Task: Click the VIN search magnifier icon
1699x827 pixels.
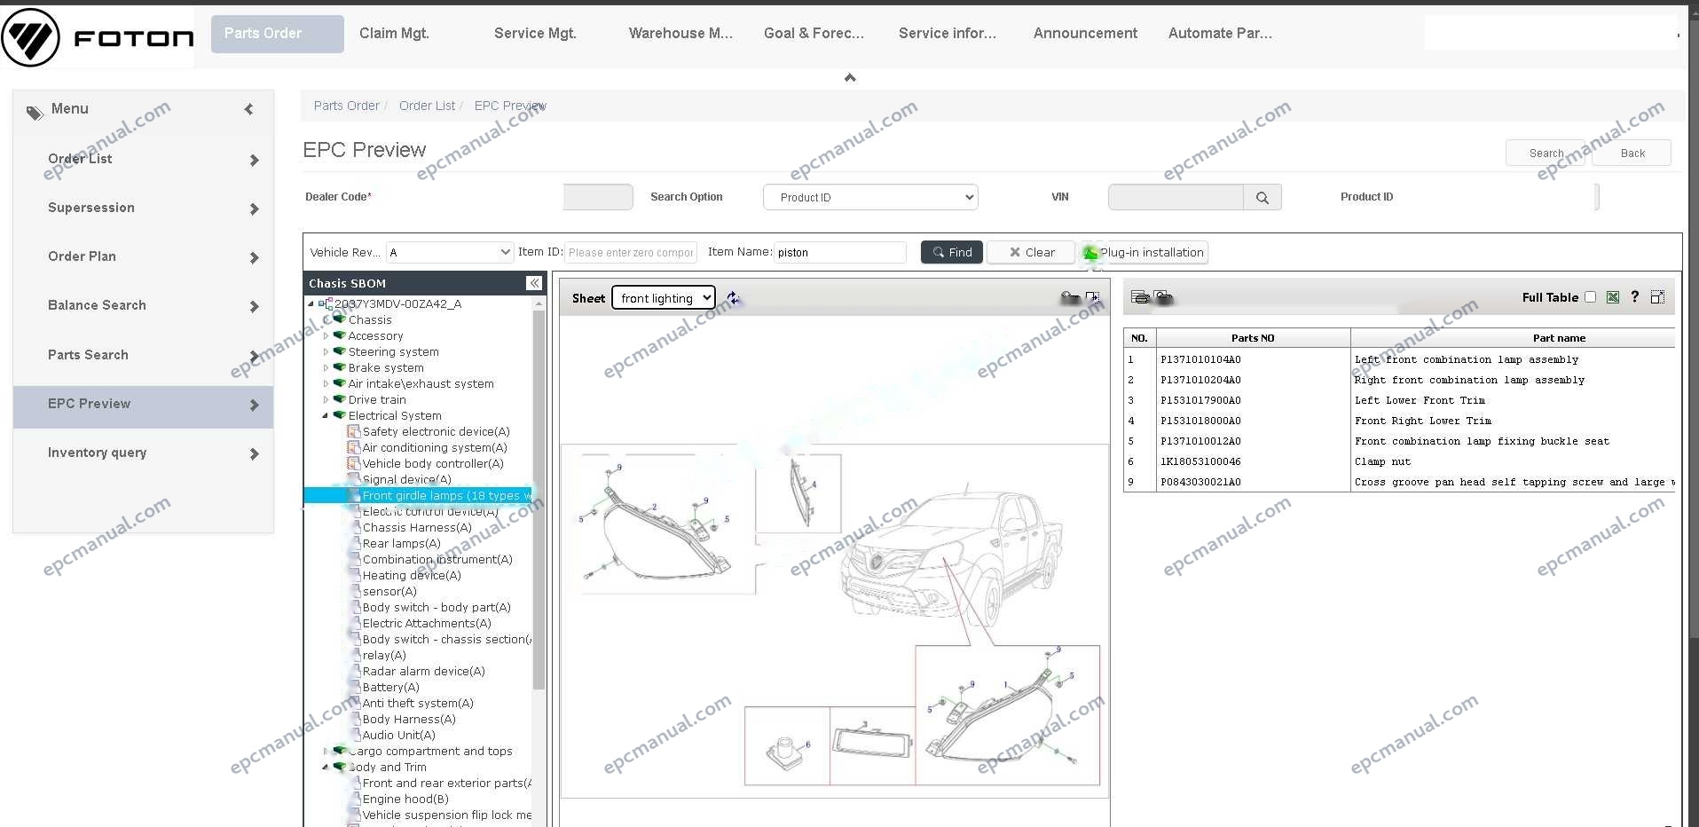Action: [x=1262, y=198]
